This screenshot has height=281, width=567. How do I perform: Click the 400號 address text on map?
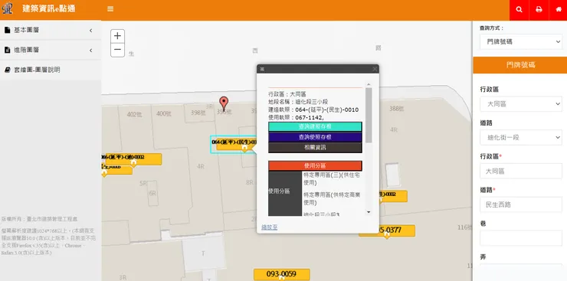coord(164,114)
